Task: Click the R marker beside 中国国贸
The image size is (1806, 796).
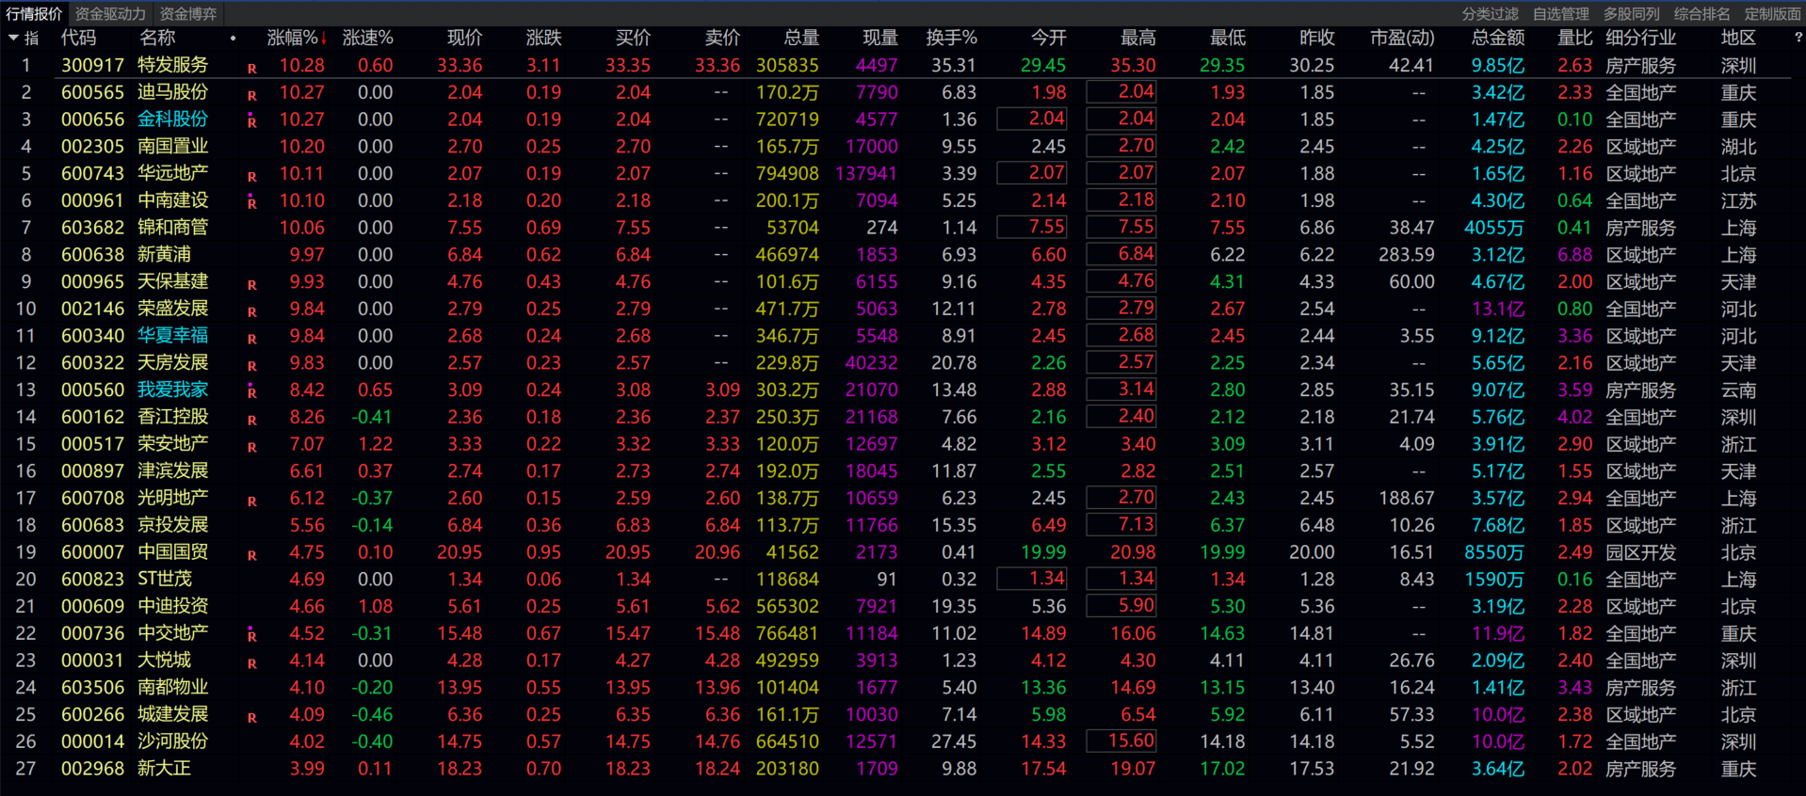Action: tap(251, 556)
